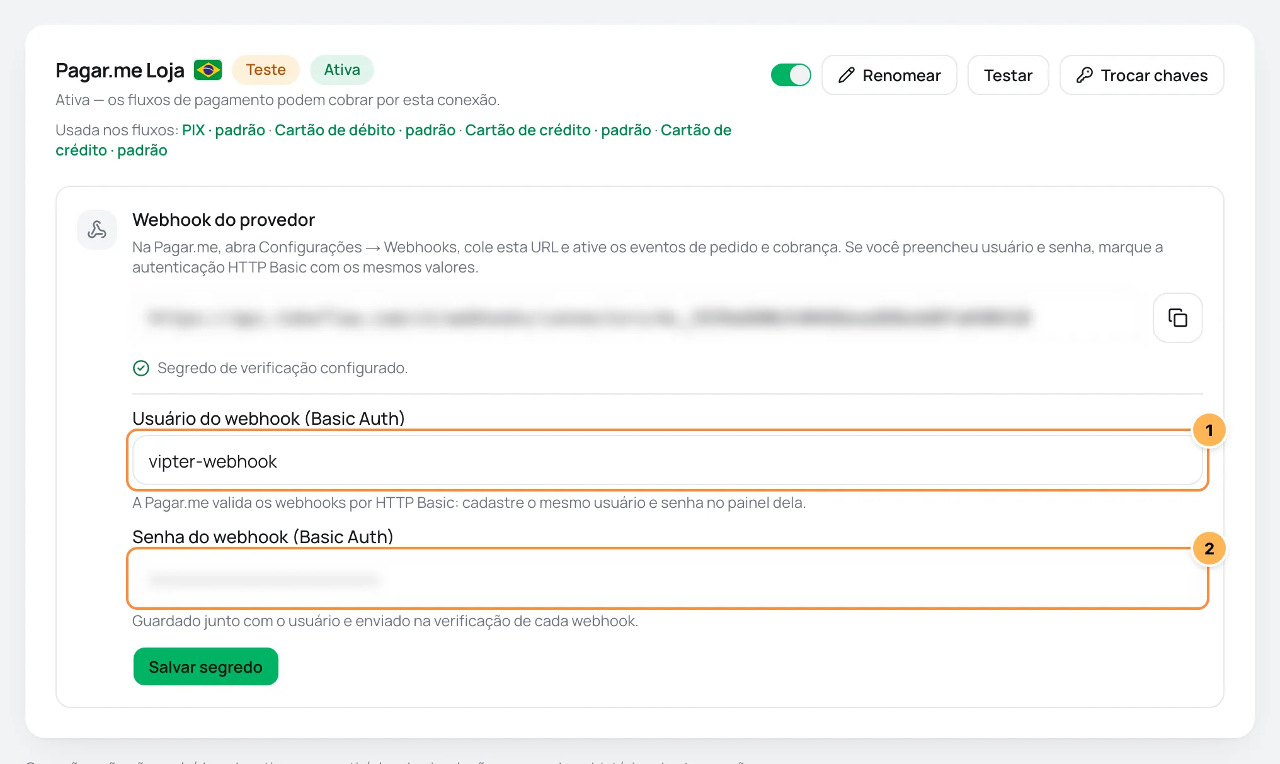Focus the Senha do webhook password field
1280x764 pixels.
click(668, 579)
